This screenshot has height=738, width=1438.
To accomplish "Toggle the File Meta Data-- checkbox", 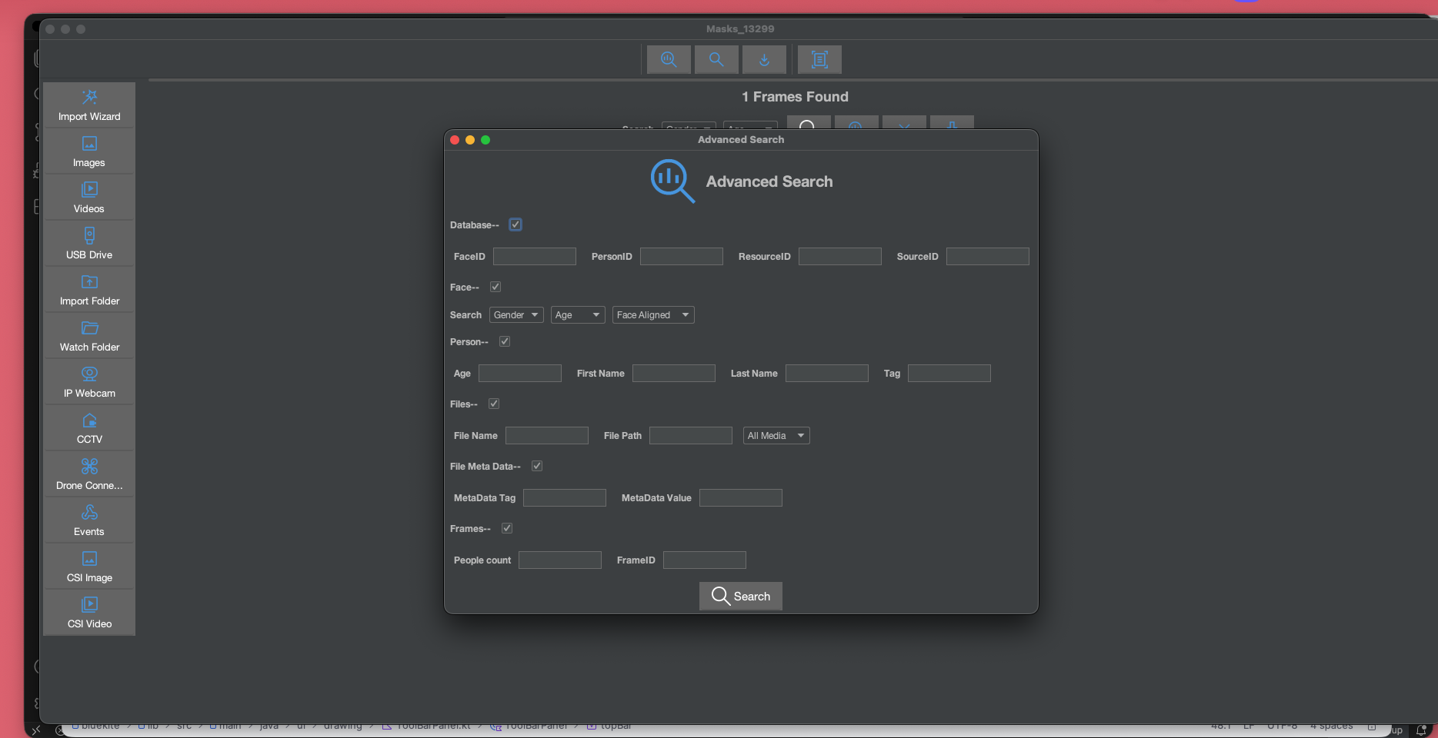I will click(537, 466).
